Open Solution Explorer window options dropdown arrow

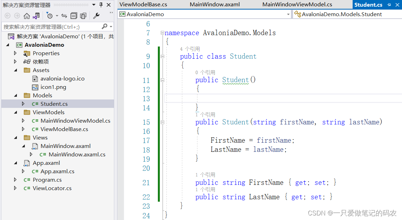point(94,5)
